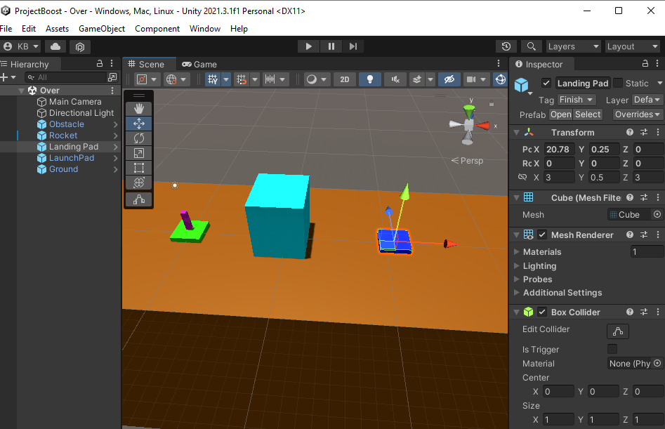Disable the Mesh Renderer component checkbox
665x429 pixels.
pyautogui.click(x=541, y=234)
